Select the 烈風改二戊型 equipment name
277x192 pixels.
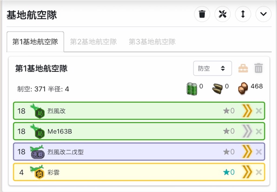65,152
